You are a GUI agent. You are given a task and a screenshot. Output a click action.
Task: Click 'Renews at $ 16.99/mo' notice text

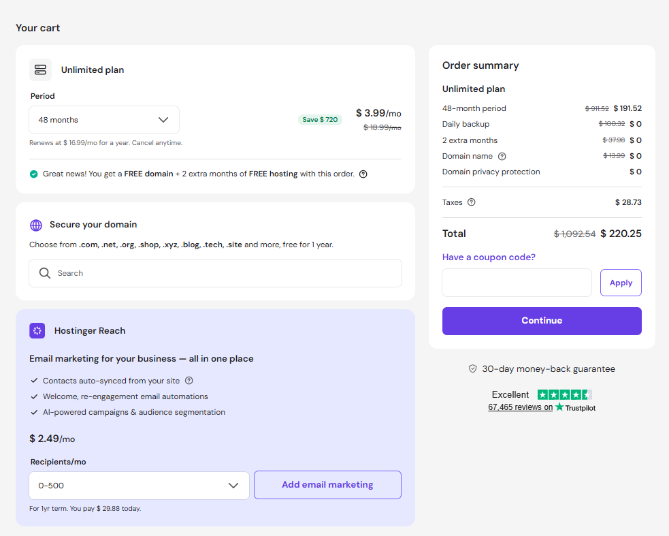(x=105, y=142)
